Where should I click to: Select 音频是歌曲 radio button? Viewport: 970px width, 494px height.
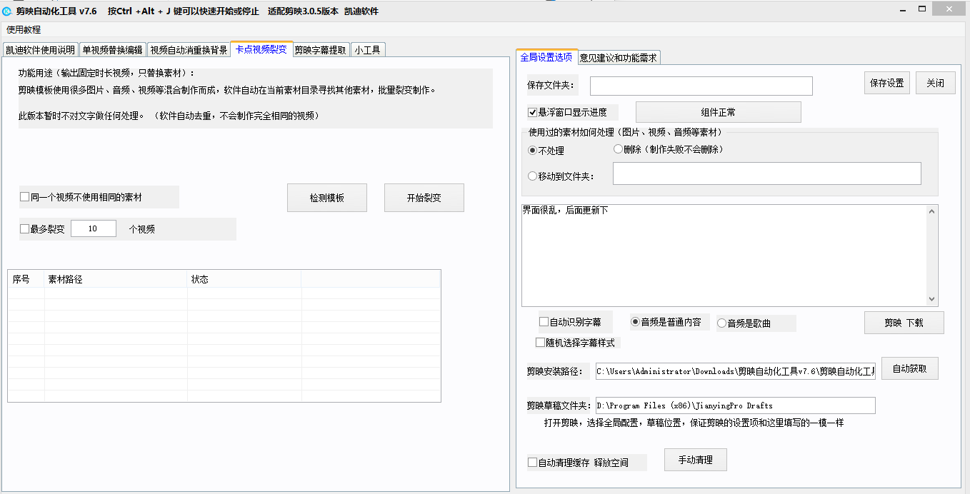(x=721, y=323)
